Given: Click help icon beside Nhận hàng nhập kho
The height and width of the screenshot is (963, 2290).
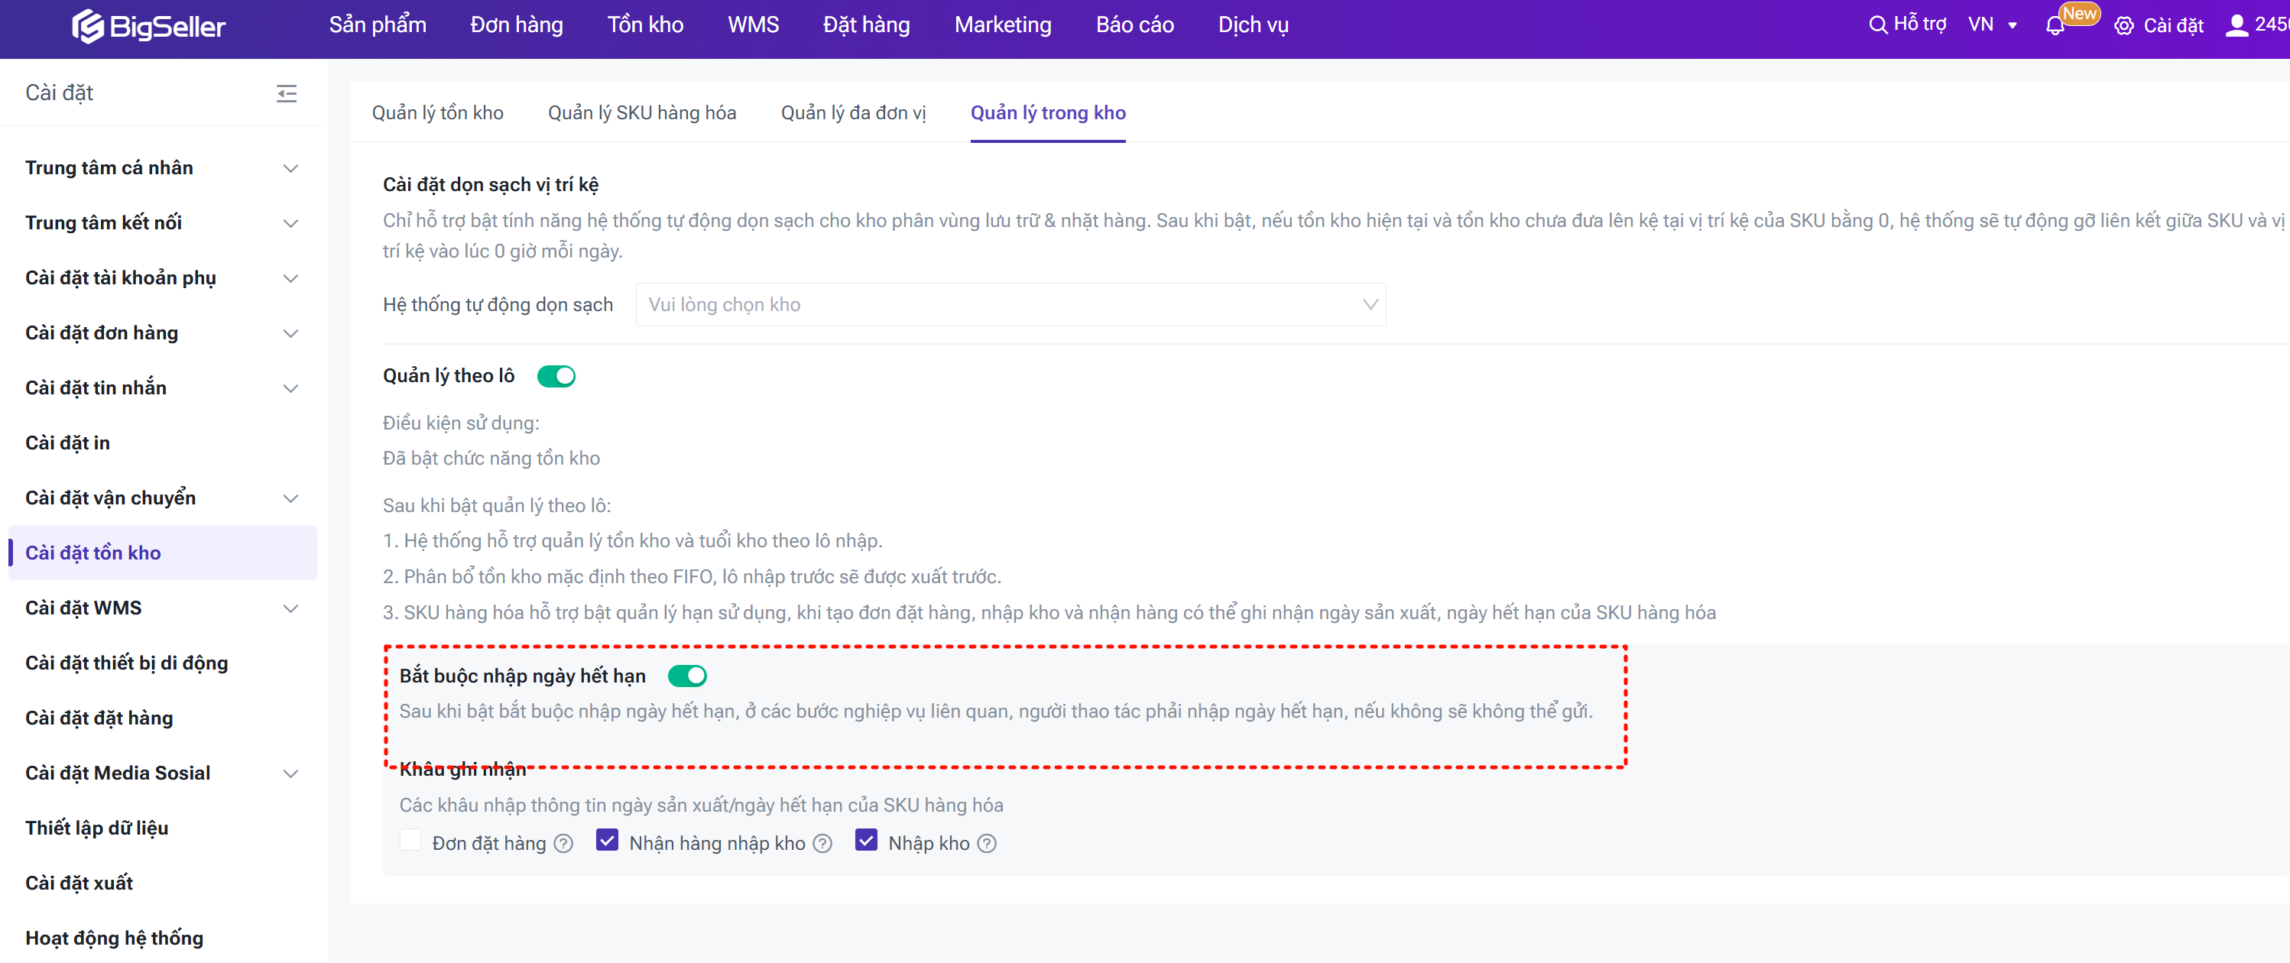Looking at the screenshot, I should [x=822, y=843].
